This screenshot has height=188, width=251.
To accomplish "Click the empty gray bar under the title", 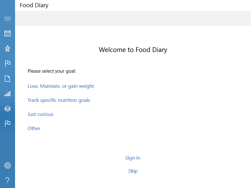I will 133,18.
